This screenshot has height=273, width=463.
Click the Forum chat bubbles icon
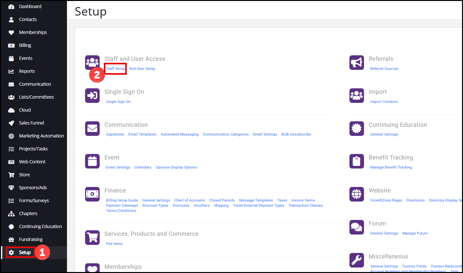(x=357, y=227)
